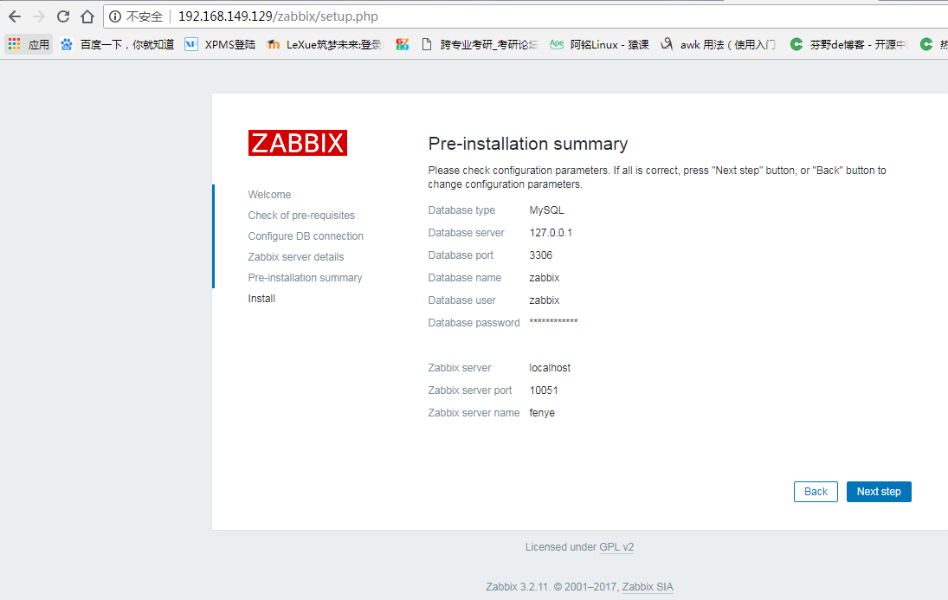This screenshot has height=600, width=948.
Task: Click the 3306 database port value
Action: pos(540,255)
